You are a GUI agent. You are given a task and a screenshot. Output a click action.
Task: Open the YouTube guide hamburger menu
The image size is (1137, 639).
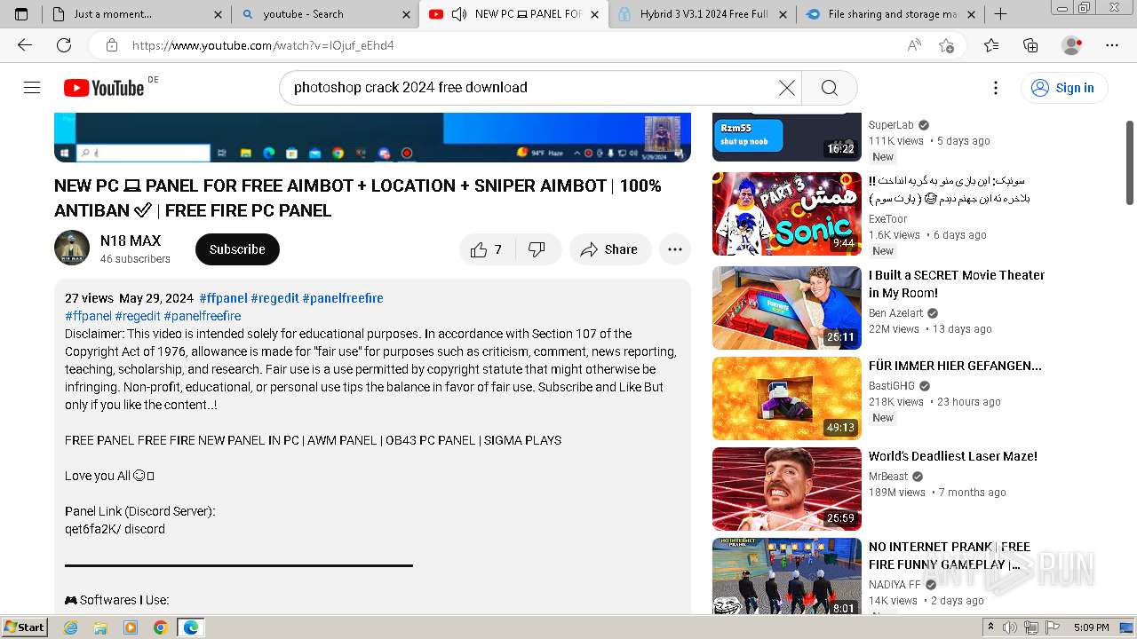click(x=32, y=87)
